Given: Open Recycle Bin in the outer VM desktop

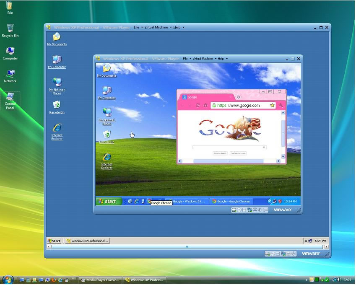Looking at the screenshot, I should 57,107.
